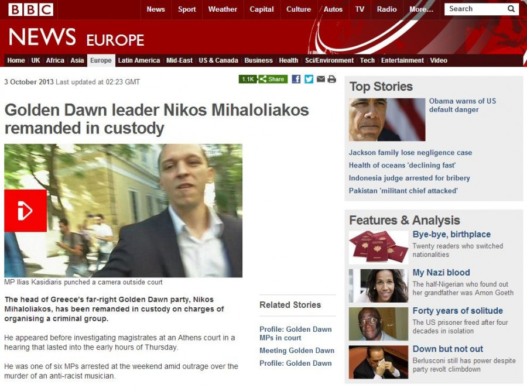The image size is (527, 388).
Task: Email this article via envelope icon
Action: [321, 79]
